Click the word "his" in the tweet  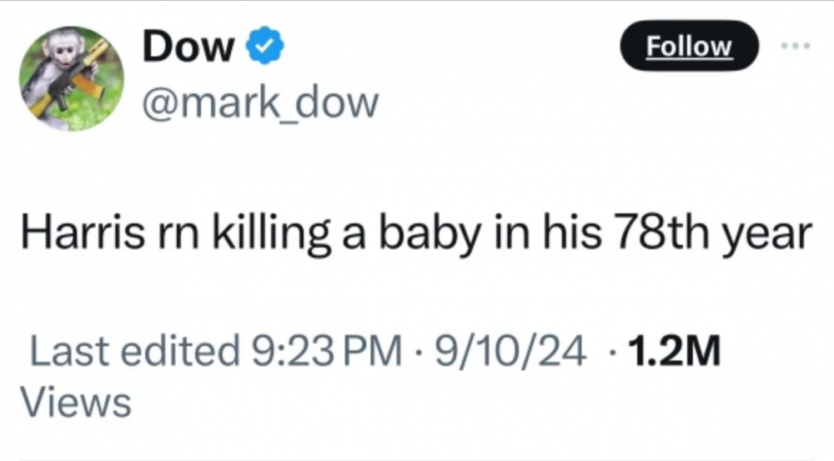coord(573,236)
